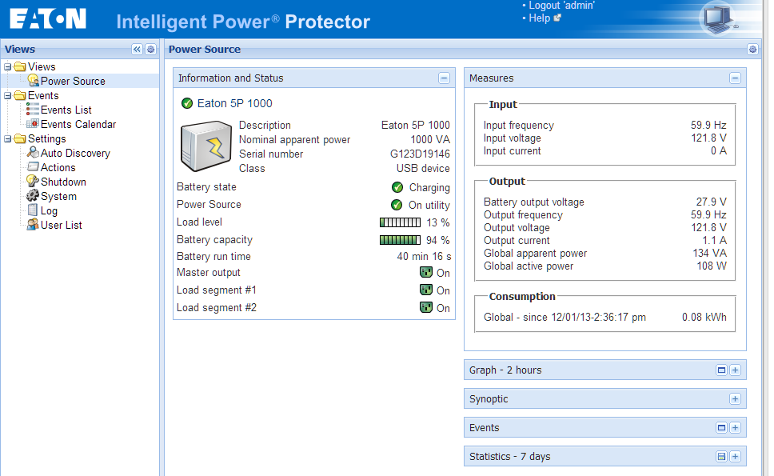Click the System gear icon in Settings
774x476 pixels.
[33, 195]
